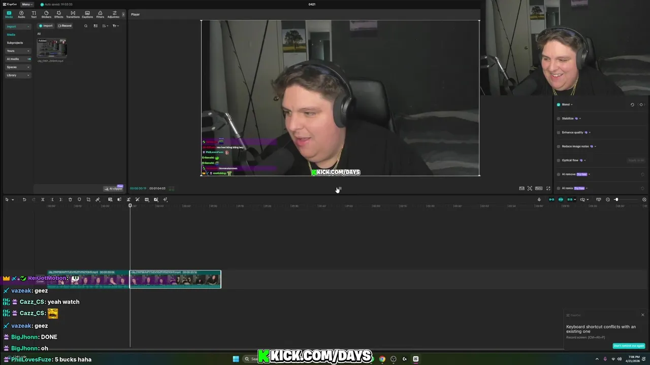Image resolution: width=650 pixels, height=365 pixels.
Task: Toggle auto snapping in timeline
Action: [x=561, y=200]
